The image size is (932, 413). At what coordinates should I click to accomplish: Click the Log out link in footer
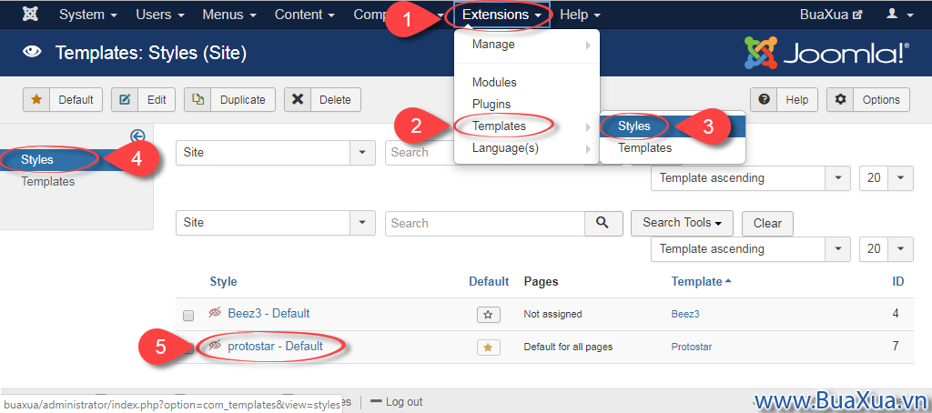coord(396,402)
